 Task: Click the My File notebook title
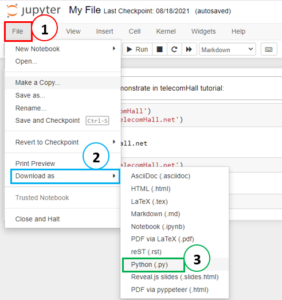coord(85,10)
